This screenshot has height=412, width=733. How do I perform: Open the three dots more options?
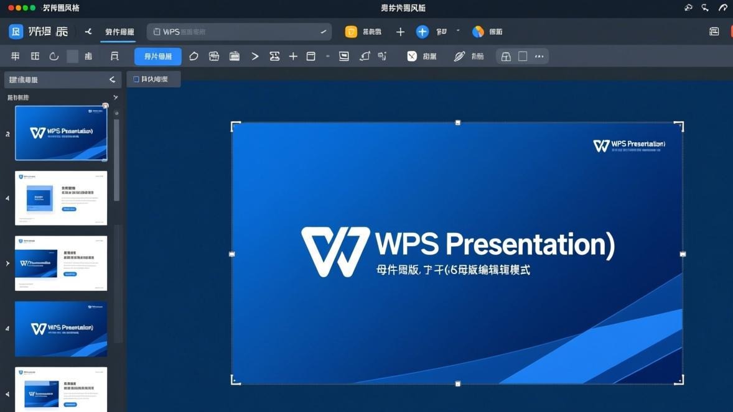539,56
